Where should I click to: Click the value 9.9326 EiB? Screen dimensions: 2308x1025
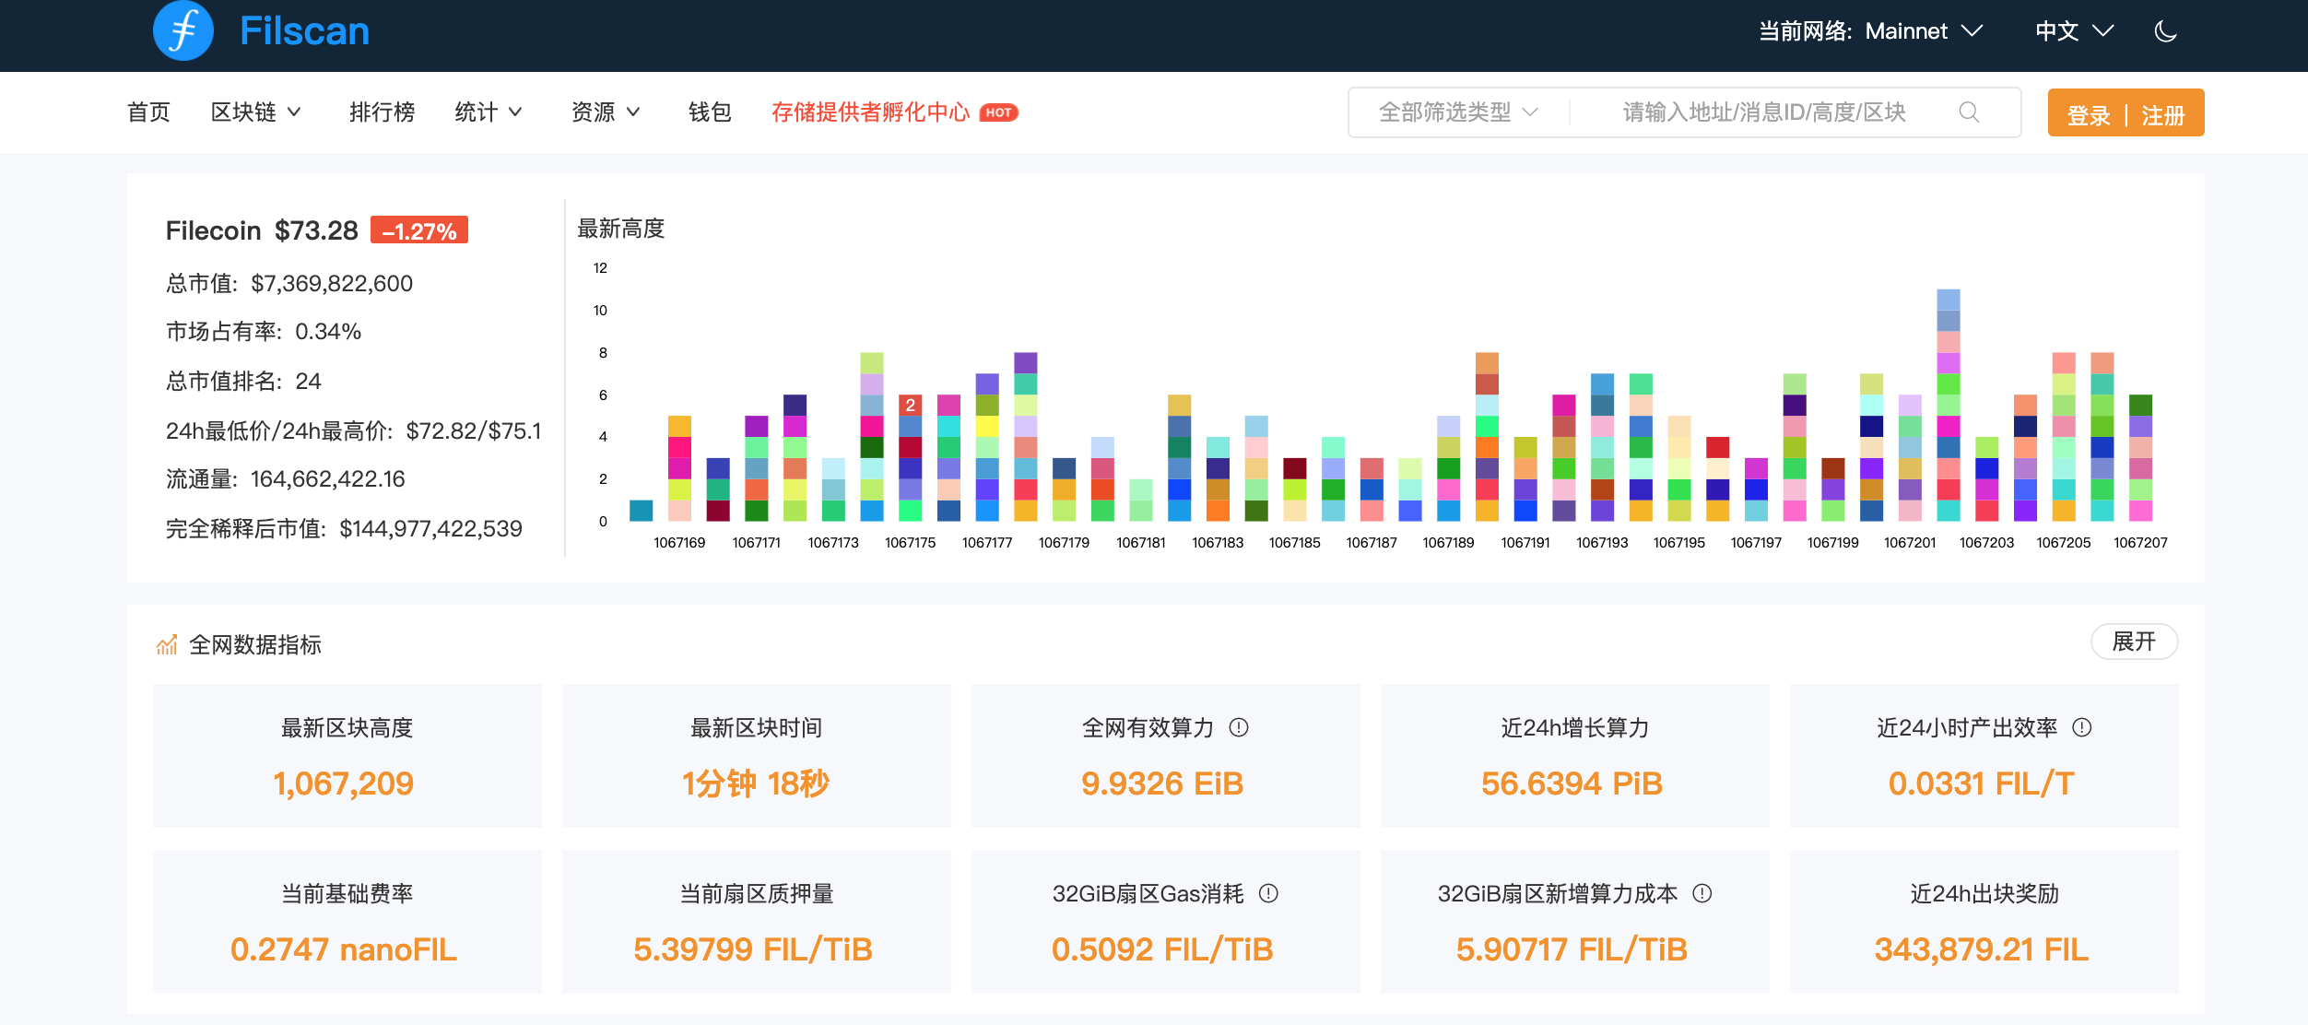coord(1162,783)
